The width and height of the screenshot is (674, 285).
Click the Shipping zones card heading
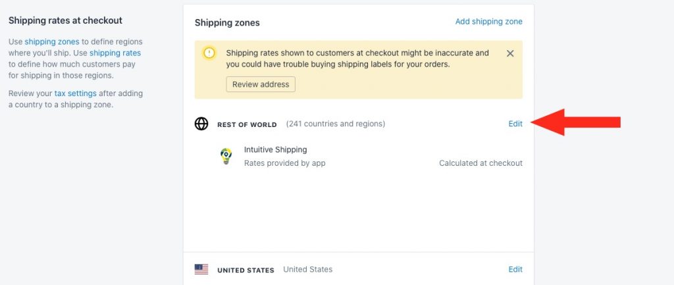click(227, 23)
